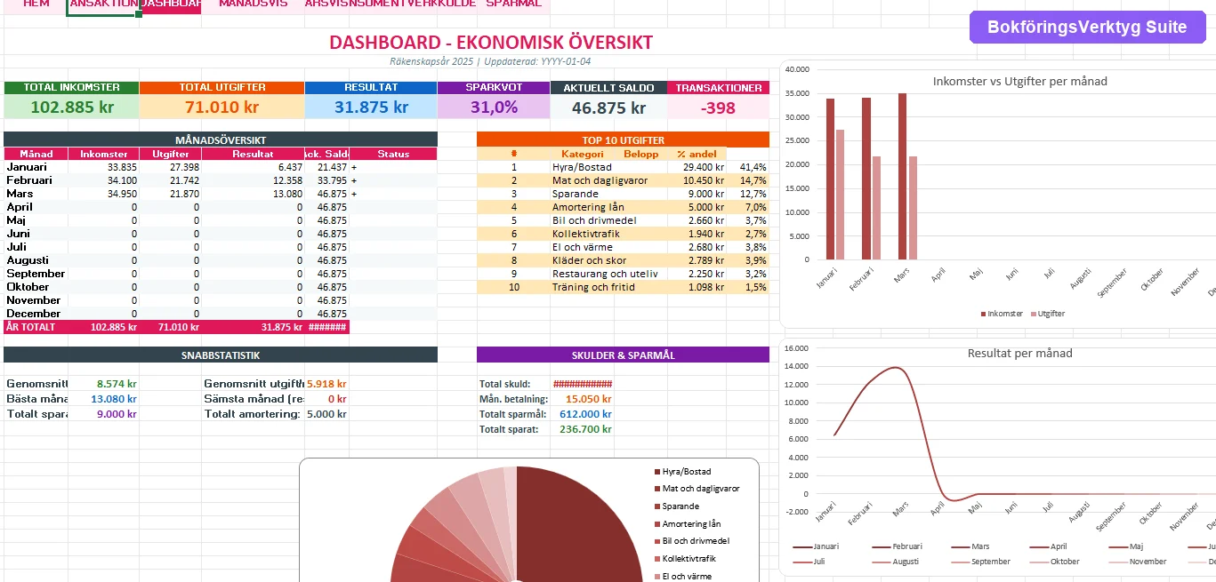Click the BokföringsVerktyg Suite button
The width and height of the screenshot is (1216, 582).
[1087, 27]
